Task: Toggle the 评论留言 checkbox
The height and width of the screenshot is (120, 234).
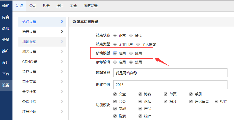Action: pos(191,101)
